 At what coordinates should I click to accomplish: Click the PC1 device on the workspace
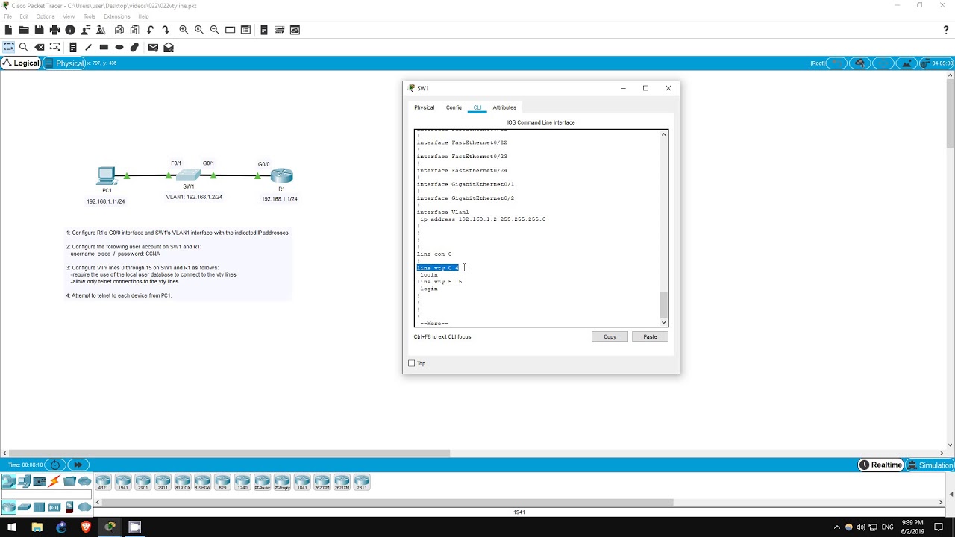pos(107,176)
